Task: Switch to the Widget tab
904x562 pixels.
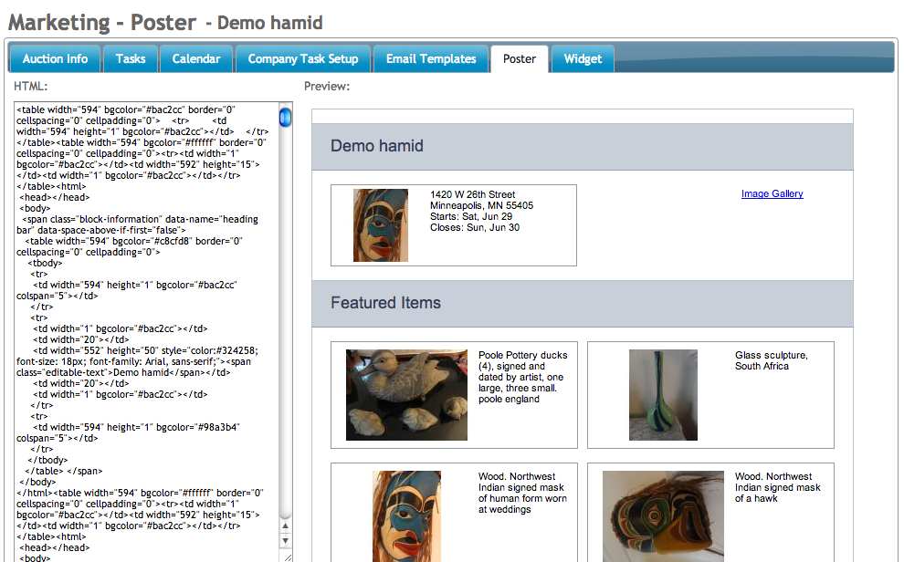Action: tap(583, 58)
